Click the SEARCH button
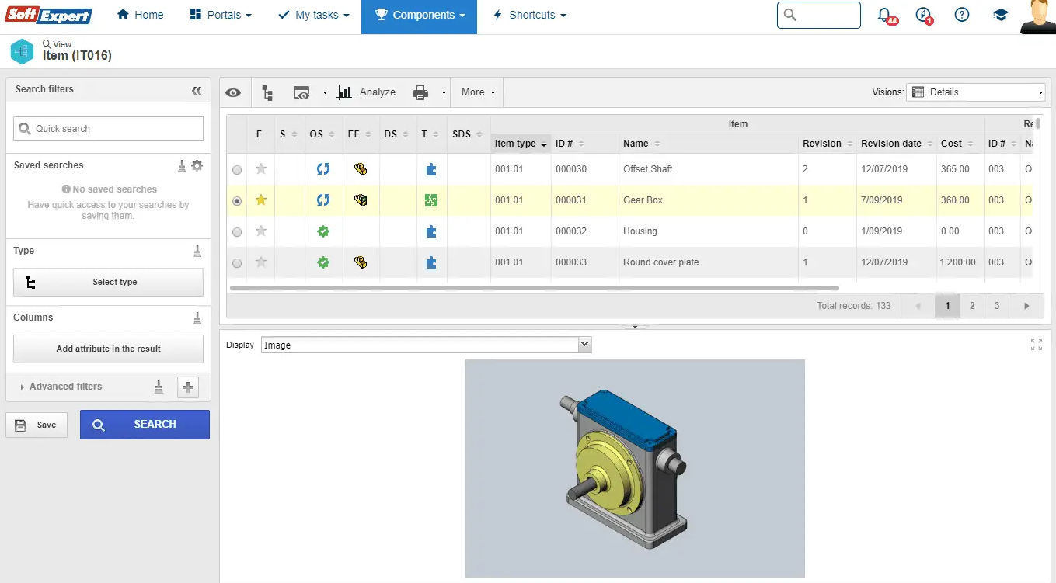Screen dimensions: 1056x583 click(x=145, y=425)
